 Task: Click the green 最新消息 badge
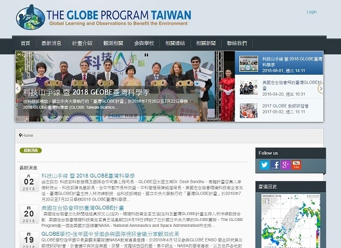tap(31, 150)
